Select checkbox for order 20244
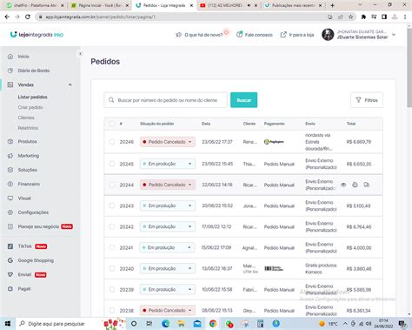This screenshot has height=330, width=412. tap(112, 185)
